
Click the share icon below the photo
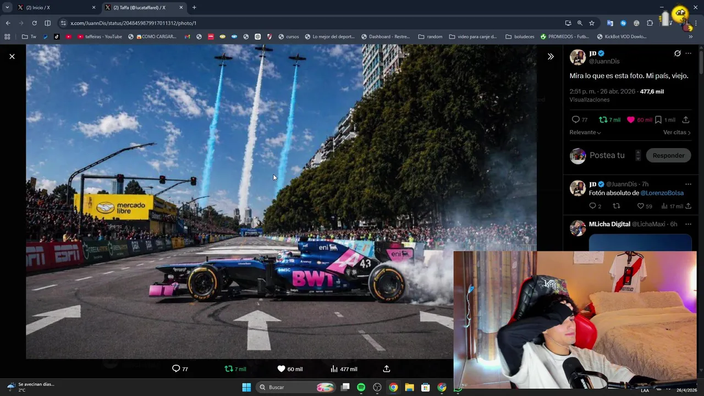[x=387, y=369]
